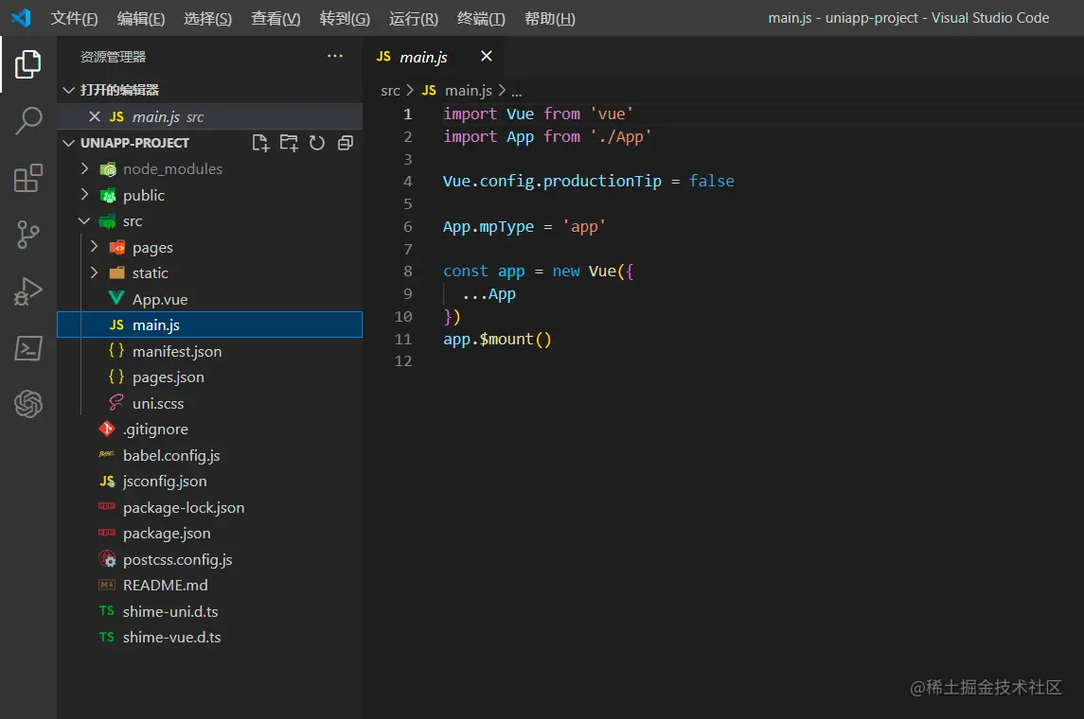Click the PostCSS icon beside postcss.config.js

107,559
